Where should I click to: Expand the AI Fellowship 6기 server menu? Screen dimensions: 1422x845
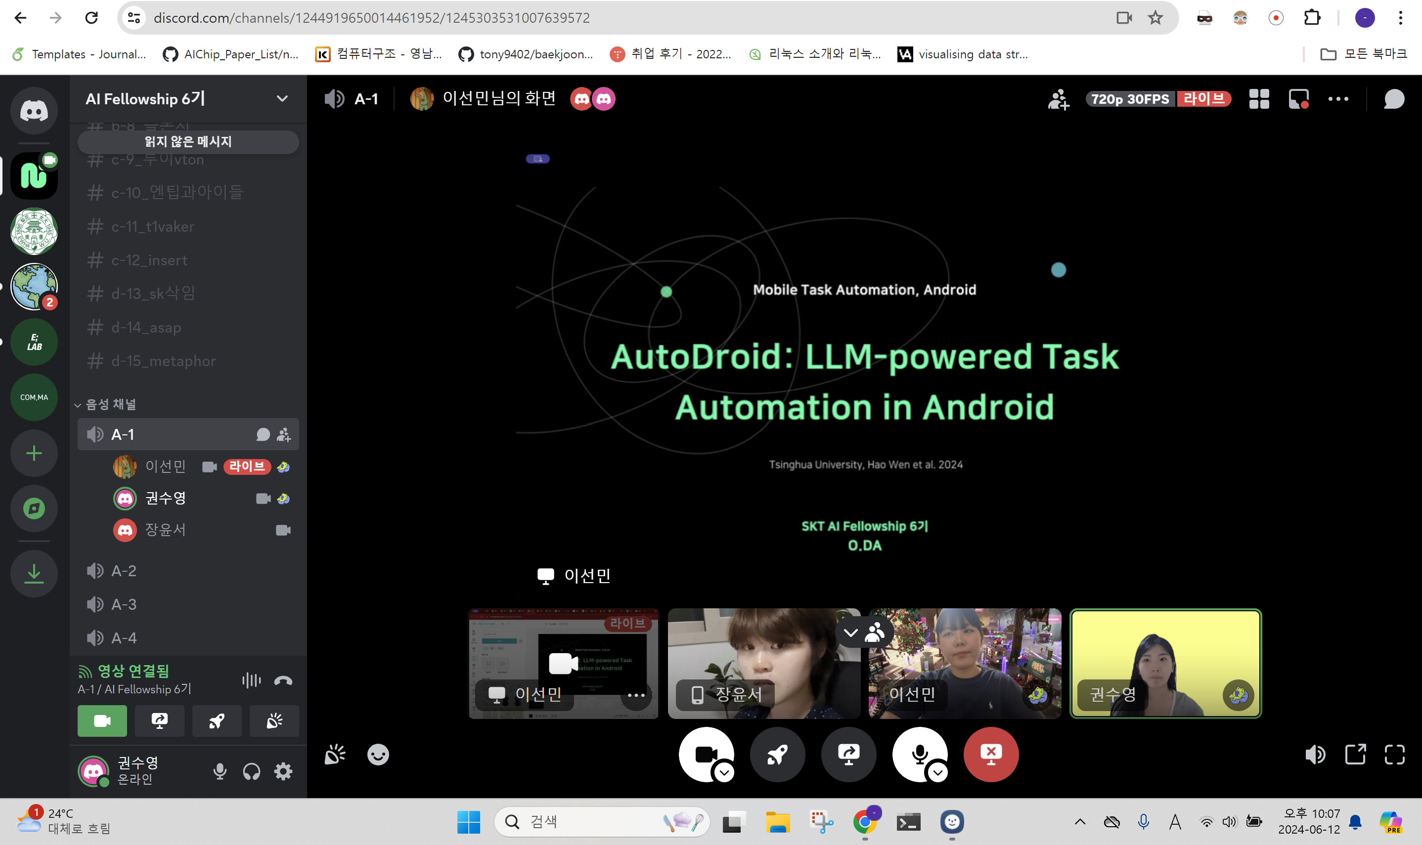point(281,99)
